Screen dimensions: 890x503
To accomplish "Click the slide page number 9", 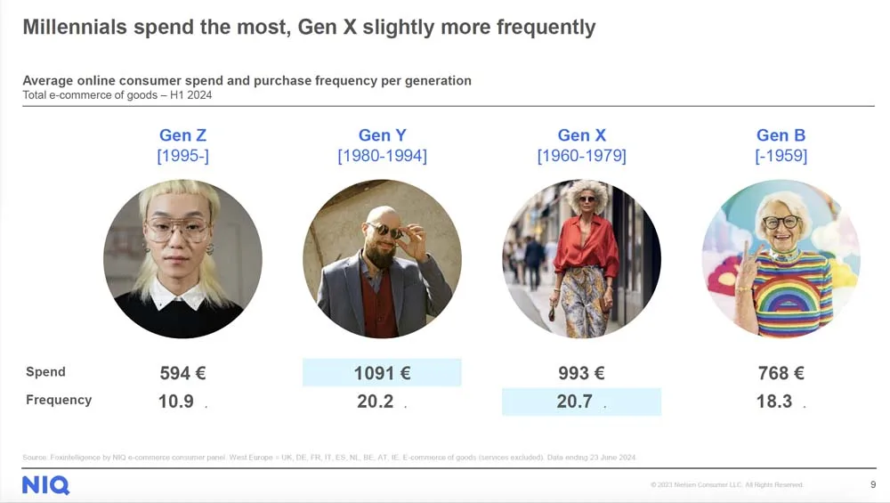I will [872, 484].
